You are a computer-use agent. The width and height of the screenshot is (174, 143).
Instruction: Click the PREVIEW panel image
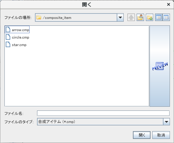point(160,66)
